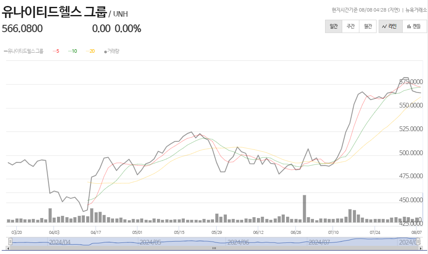Screen dimensions: 428x254
Task: Switch to the 주간 weekly tab
Action: [350, 27]
